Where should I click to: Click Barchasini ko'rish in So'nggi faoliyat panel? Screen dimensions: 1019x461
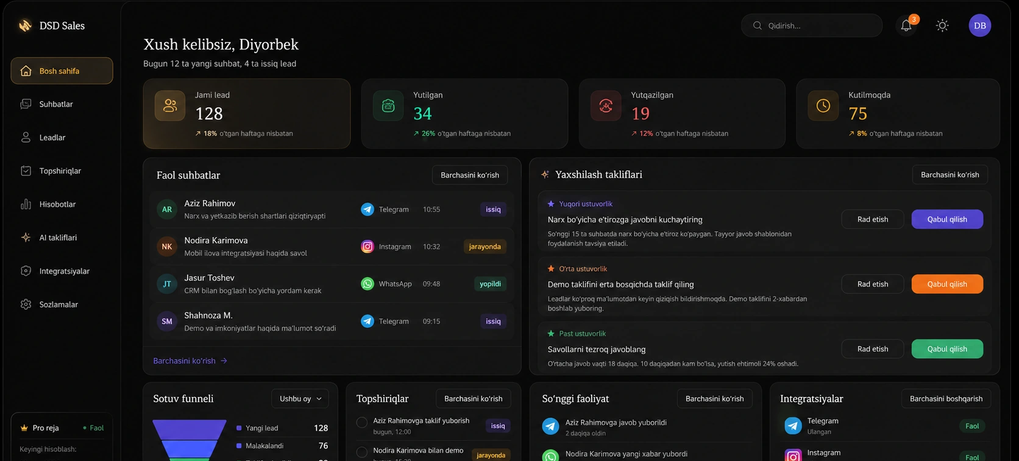[x=714, y=399]
